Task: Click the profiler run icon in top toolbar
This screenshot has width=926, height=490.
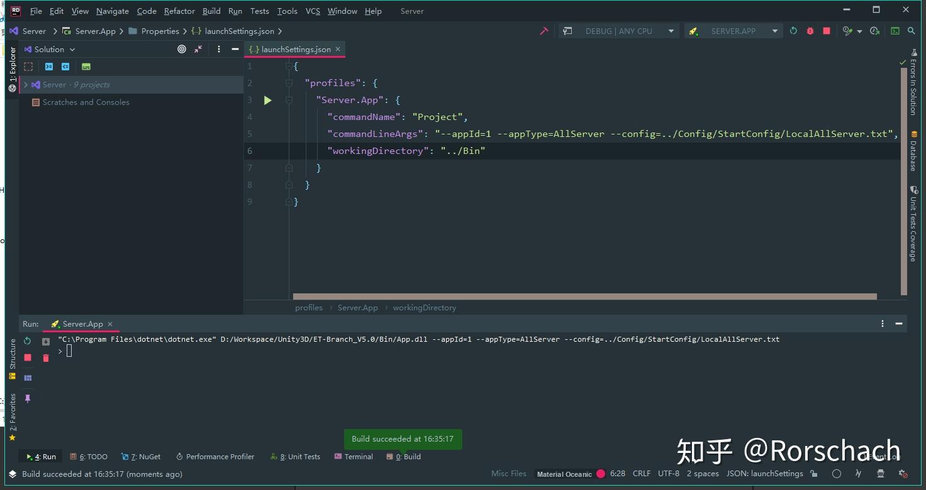Action: pyautogui.click(x=848, y=31)
